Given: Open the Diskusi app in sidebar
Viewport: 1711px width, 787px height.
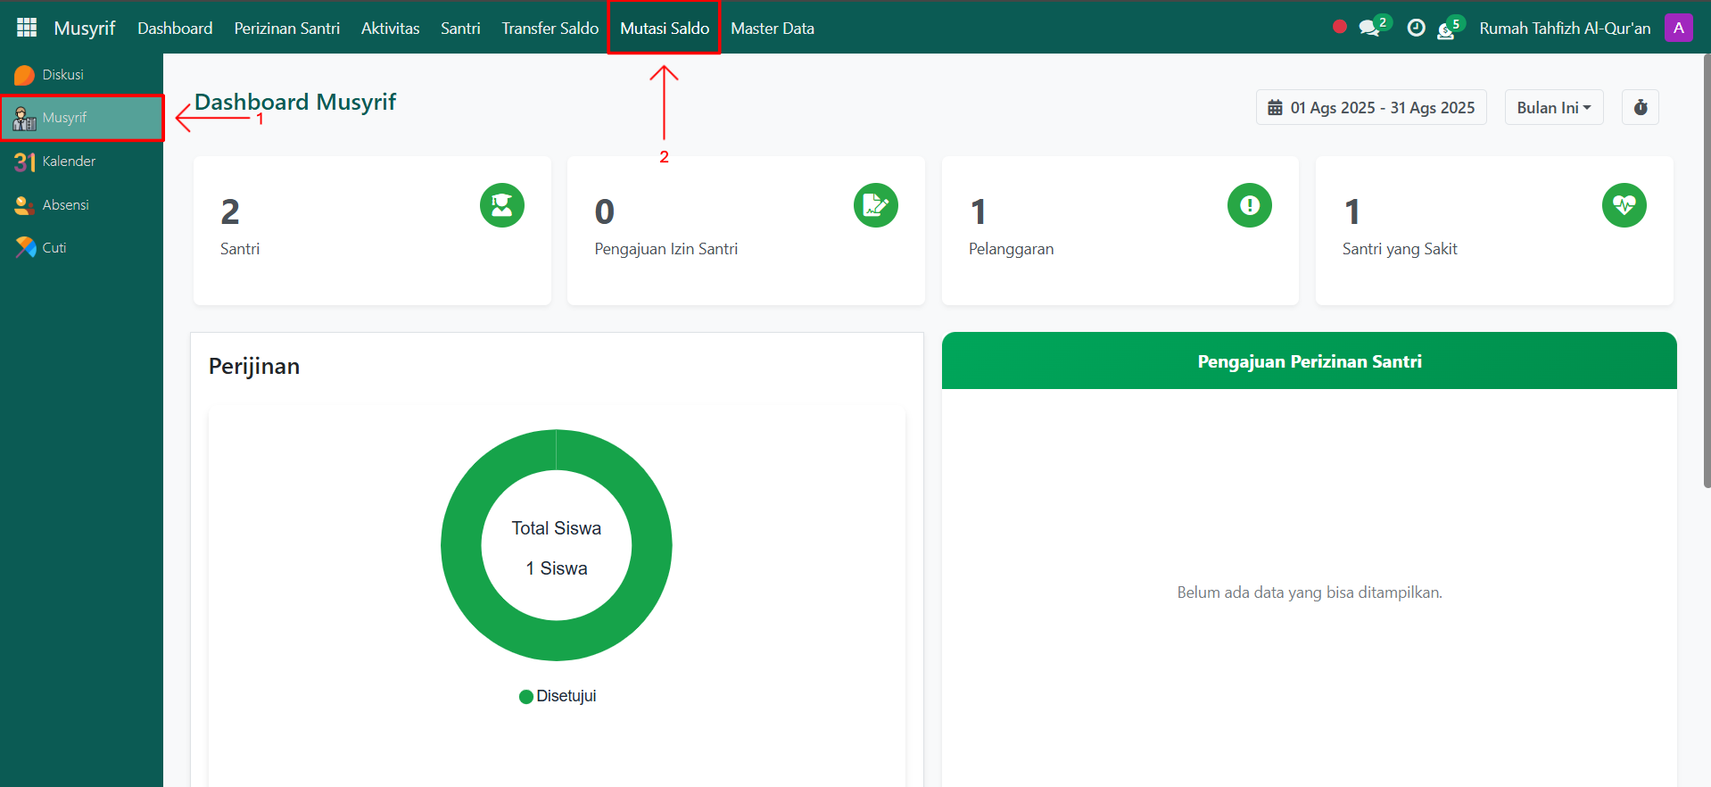Looking at the screenshot, I should pyautogui.click(x=62, y=75).
